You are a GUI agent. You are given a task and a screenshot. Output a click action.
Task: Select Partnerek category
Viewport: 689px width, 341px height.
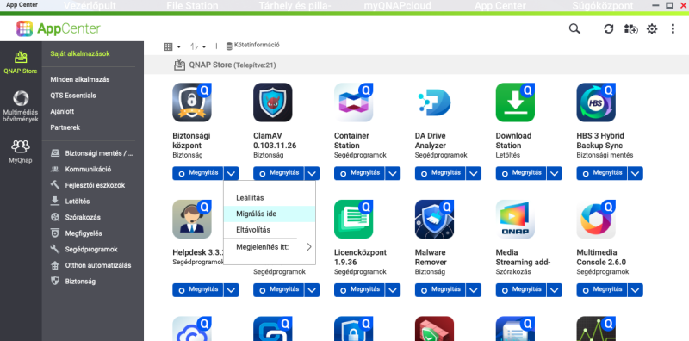[x=65, y=127]
